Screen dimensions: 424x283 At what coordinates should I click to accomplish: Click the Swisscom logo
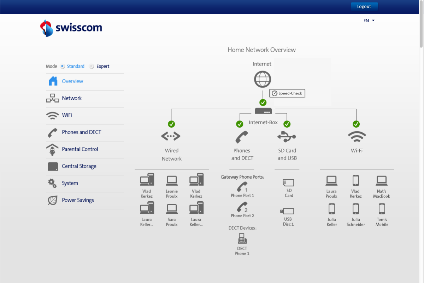[x=71, y=28]
